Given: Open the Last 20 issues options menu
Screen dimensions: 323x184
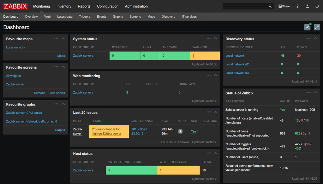Looking at the screenshot, I should point(209,112).
